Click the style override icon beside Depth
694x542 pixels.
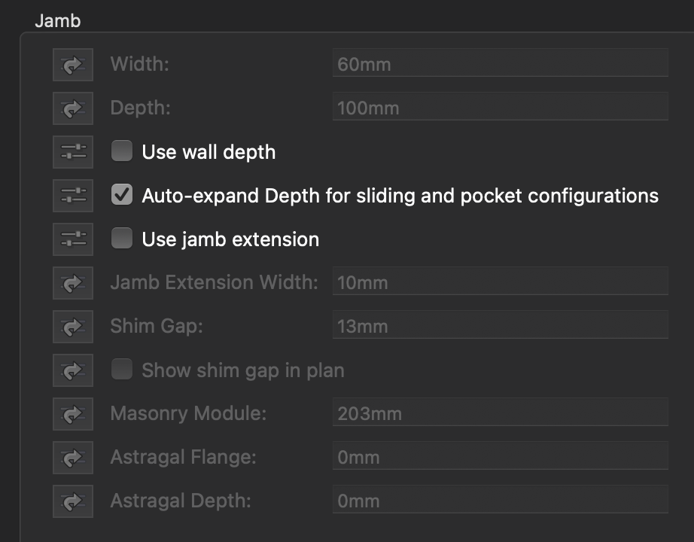[72, 108]
